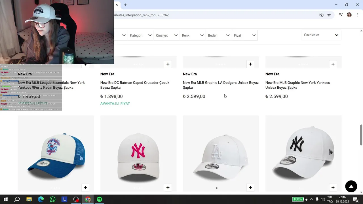Open New Era MLB Graphic New York Yankees link
The image size is (363, 204).
pyautogui.click(x=298, y=85)
